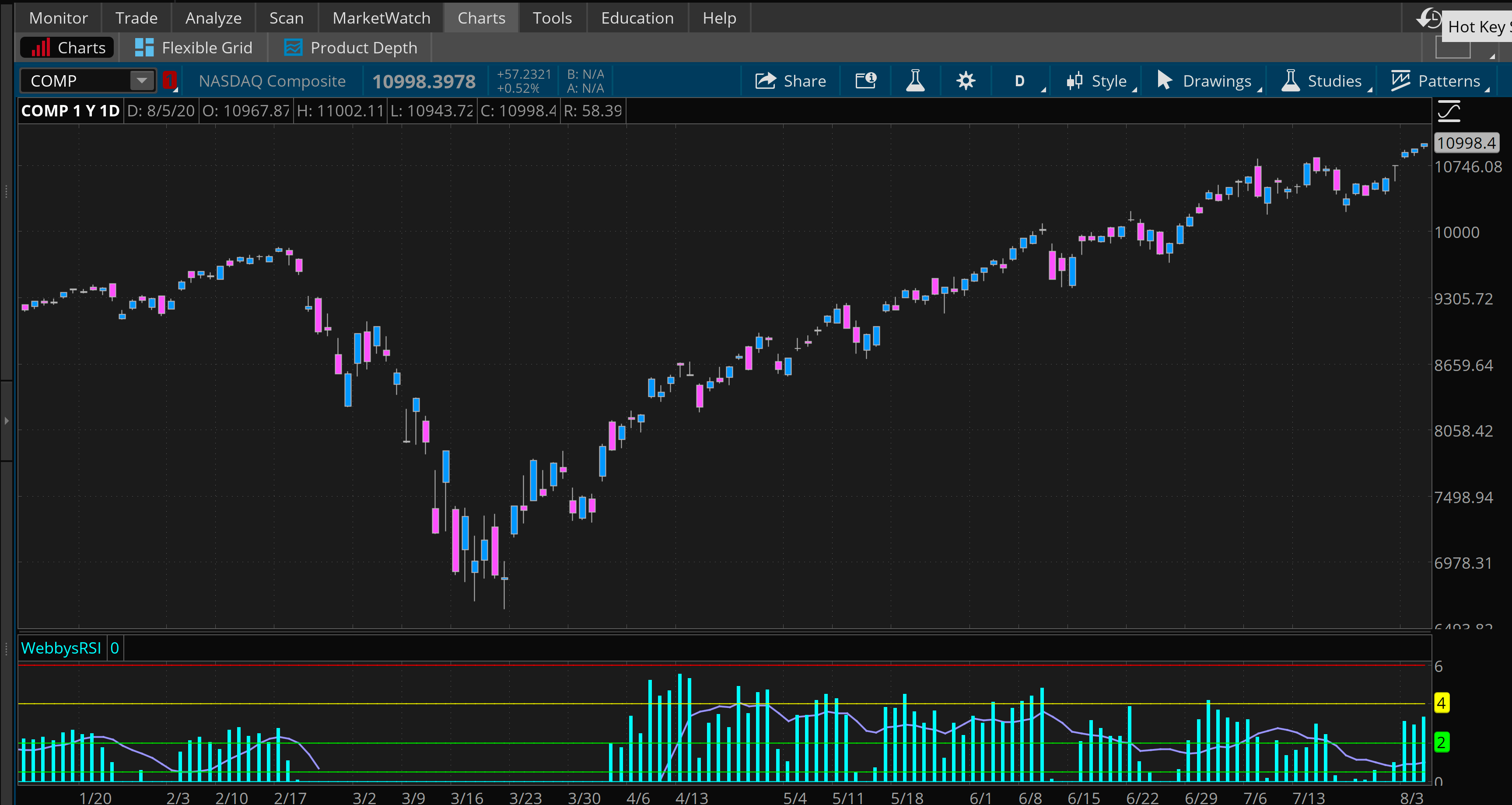Select the Charts main tab
The height and width of the screenshot is (805, 1512).
coord(481,17)
